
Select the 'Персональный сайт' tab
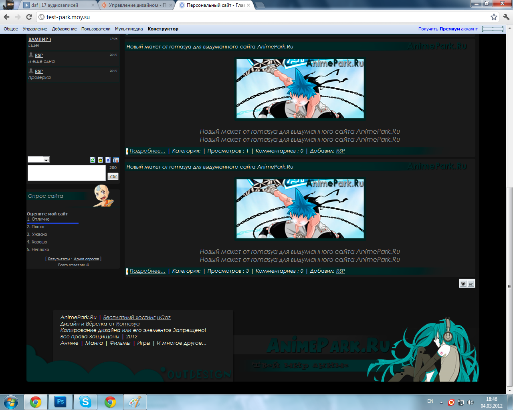pos(215,5)
